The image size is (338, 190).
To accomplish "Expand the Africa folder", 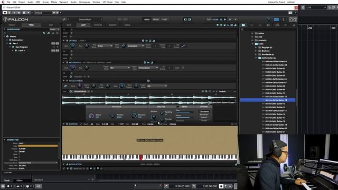I will (252, 33).
